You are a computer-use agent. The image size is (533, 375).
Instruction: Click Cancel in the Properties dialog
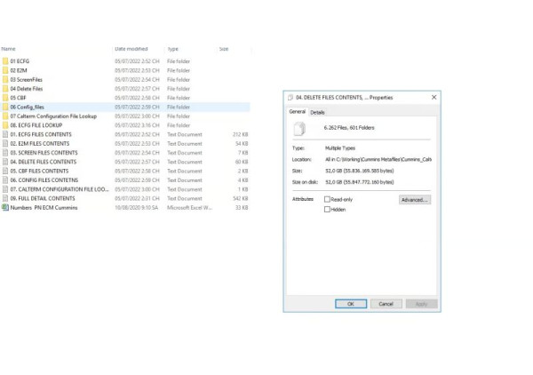click(x=386, y=303)
